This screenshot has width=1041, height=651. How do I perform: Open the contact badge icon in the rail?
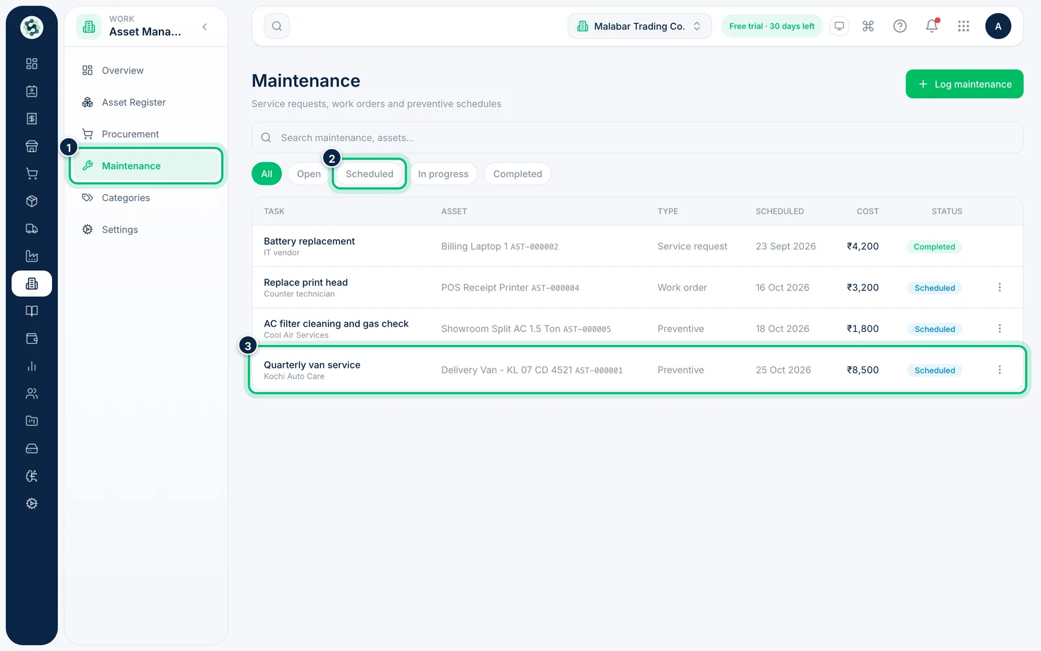pyautogui.click(x=31, y=91)
